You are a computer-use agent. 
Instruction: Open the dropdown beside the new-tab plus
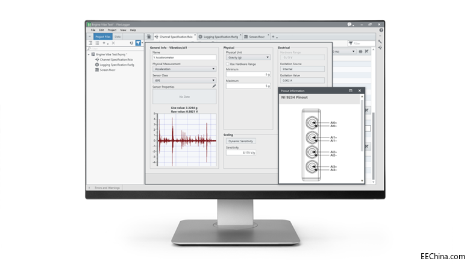[x=277, y=37]
